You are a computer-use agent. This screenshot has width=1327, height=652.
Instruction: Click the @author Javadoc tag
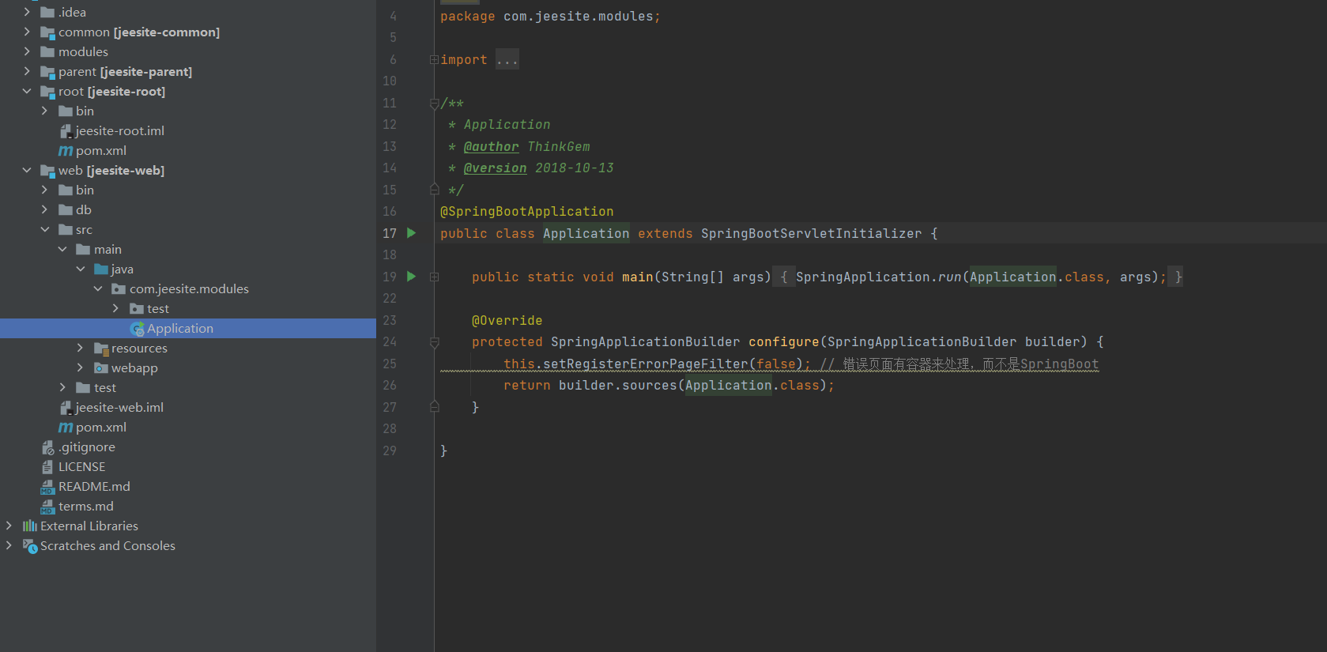pos(491,147)
